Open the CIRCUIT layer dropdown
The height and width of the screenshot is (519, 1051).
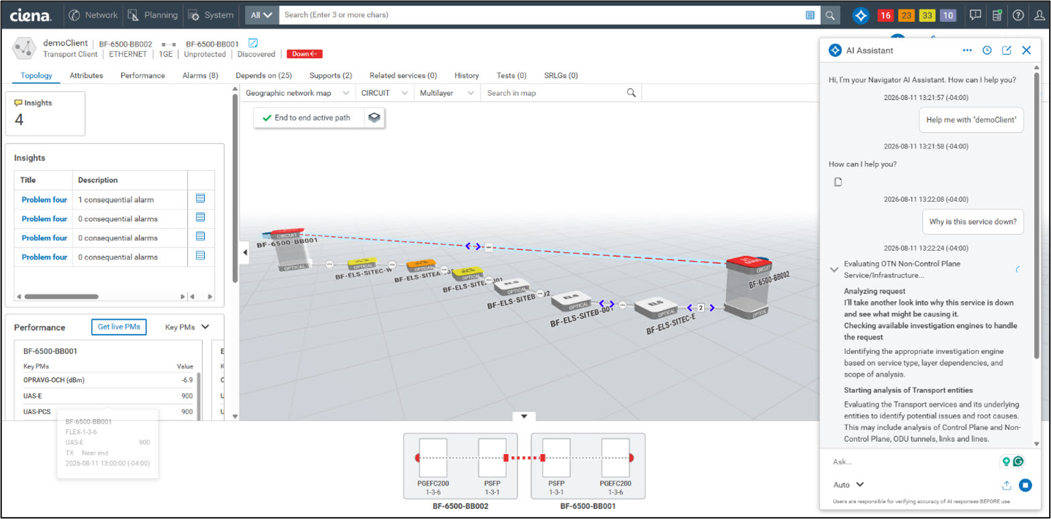385,93
